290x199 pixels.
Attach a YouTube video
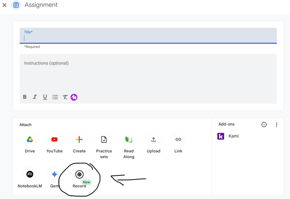pyautogui.click(x=54, y=139)
